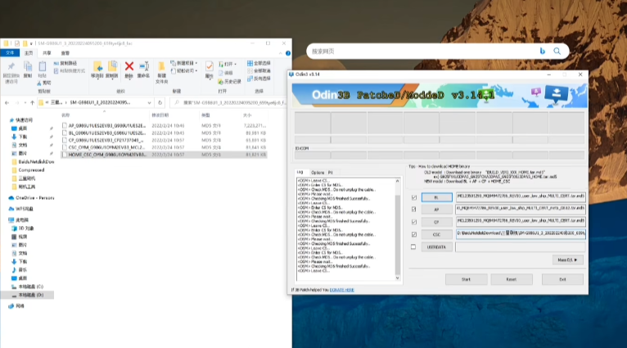
Task: Click Properties icon in Explorer ribbon
Action: coord(209,66)
